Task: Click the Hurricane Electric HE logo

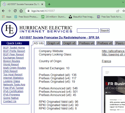Action: pyautogui.click(x=9, y=30)
